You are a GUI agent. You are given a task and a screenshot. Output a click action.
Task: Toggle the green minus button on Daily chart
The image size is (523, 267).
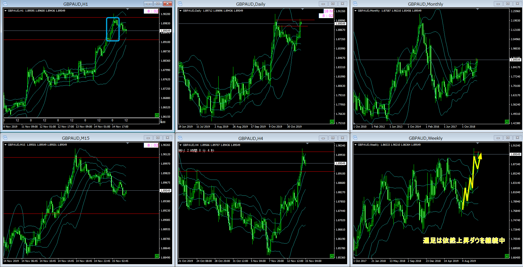pos(332,122)
